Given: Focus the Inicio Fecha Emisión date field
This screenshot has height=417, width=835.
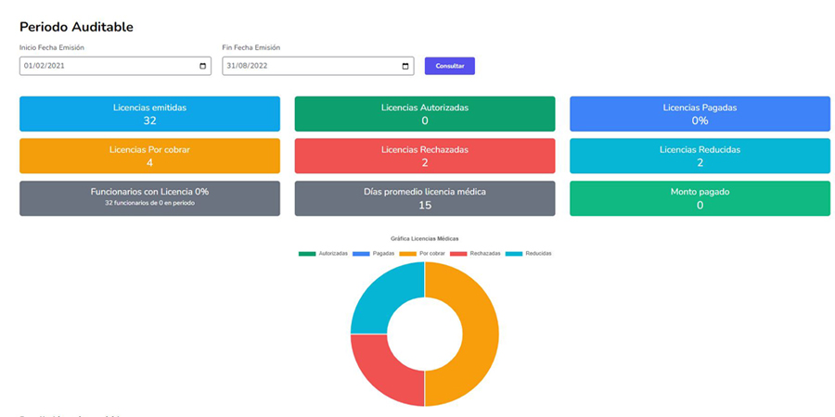Looking at the screenshot, I should pyautogui.click(x=115, y=66).
